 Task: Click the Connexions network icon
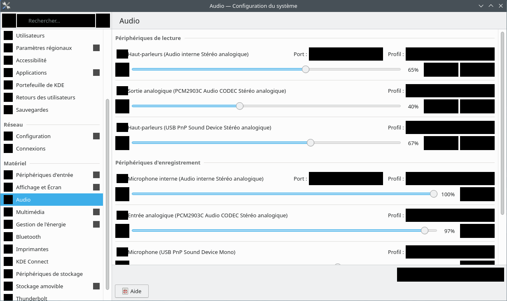[8, 149]
